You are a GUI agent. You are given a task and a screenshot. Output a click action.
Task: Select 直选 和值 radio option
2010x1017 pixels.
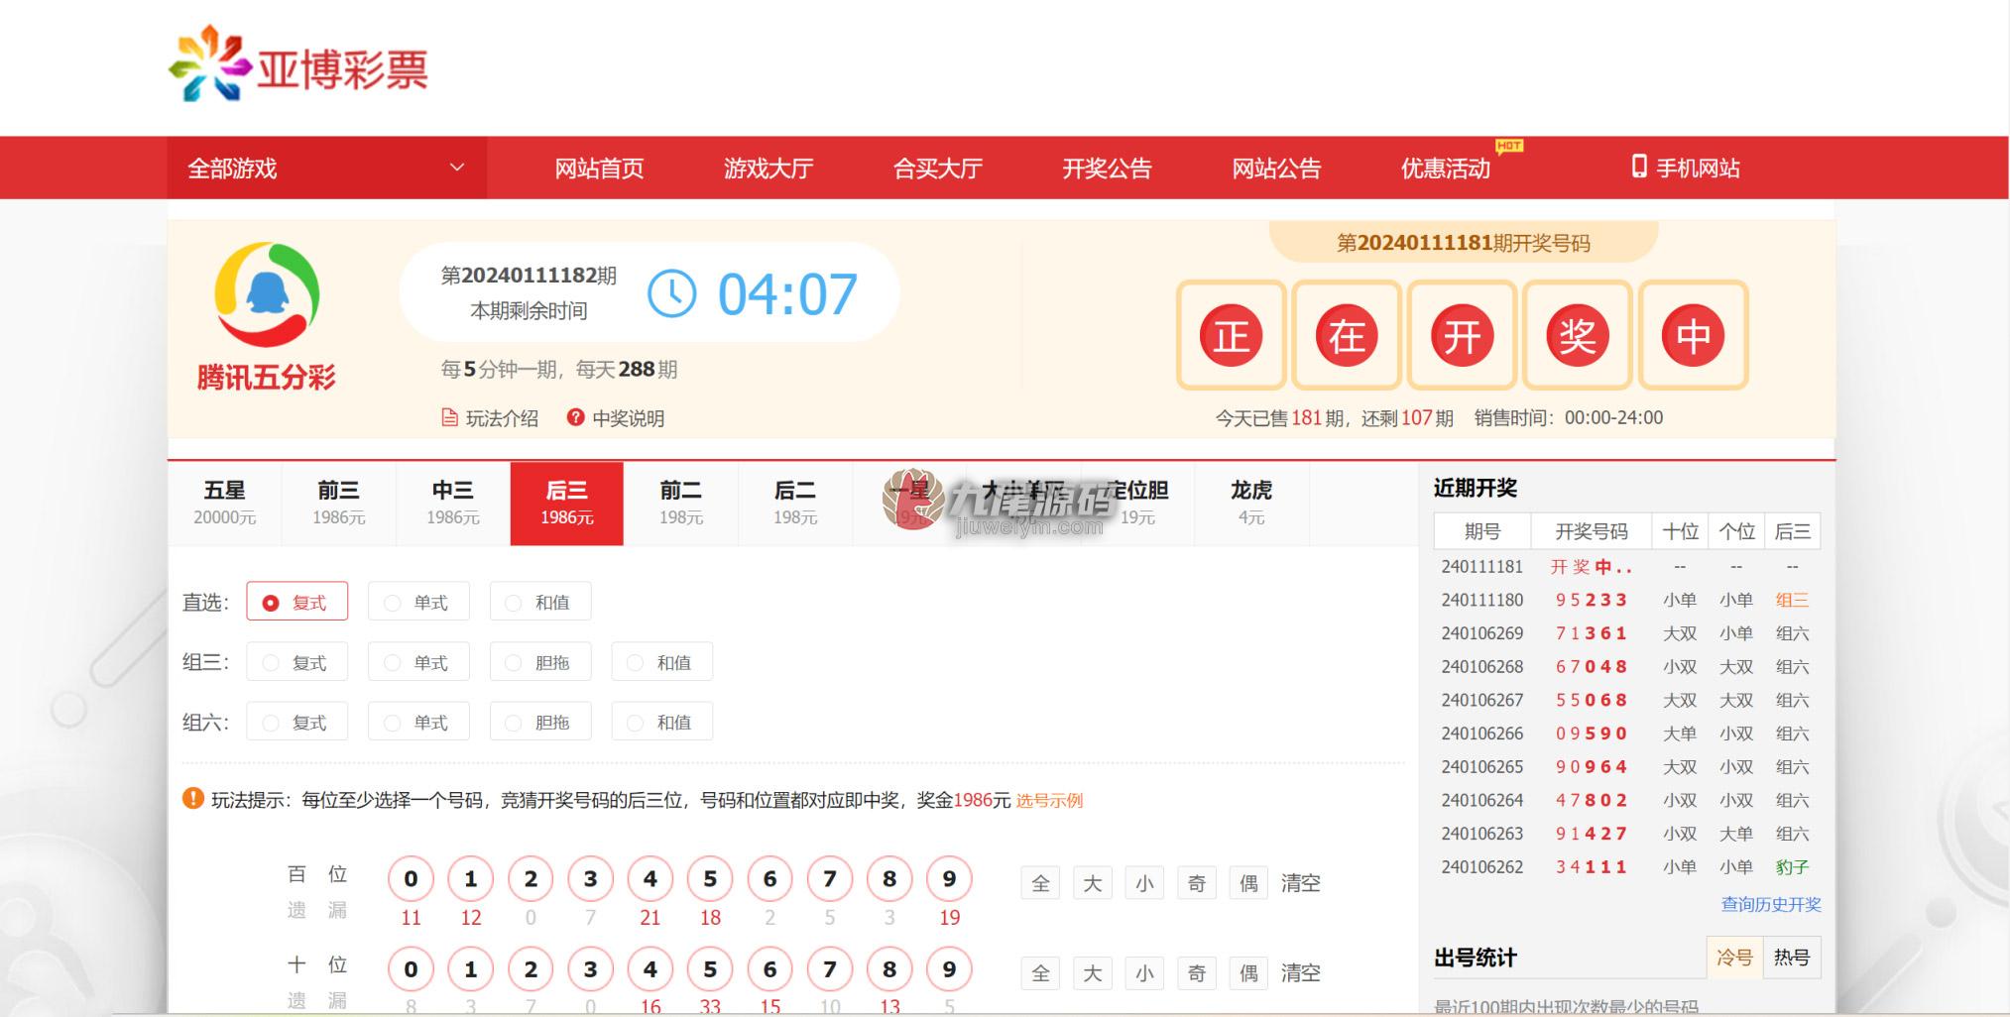click(x=540, y=602)
